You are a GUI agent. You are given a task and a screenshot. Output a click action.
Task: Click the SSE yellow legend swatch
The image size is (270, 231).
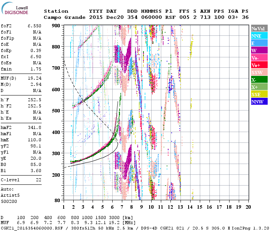259,94
